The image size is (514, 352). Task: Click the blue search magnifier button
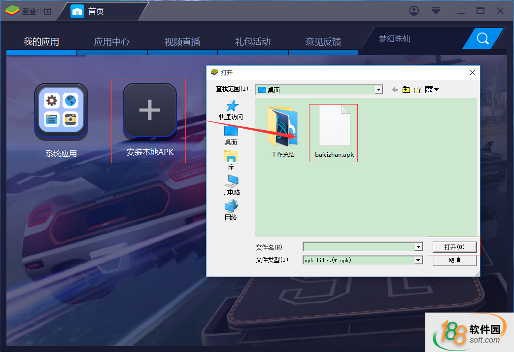[482, 38]
